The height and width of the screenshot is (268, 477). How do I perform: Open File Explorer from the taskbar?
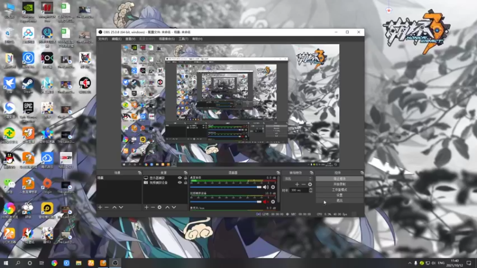[79, 263]
